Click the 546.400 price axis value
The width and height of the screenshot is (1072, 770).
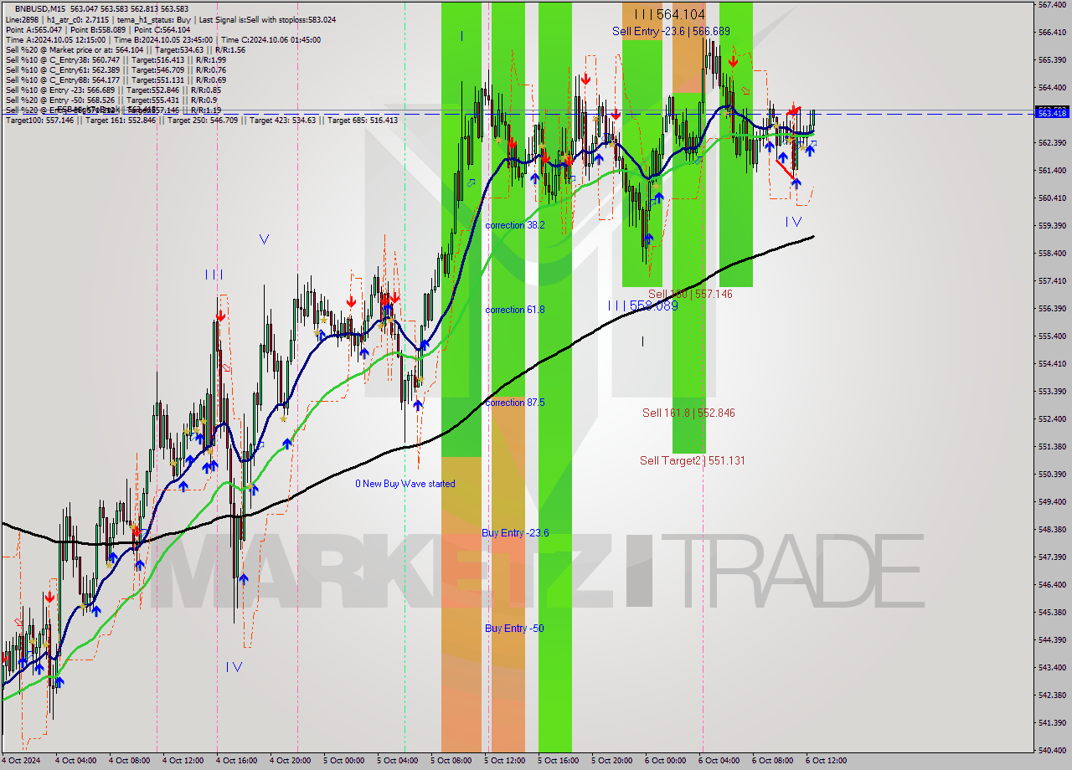pyautogui.click(x=1052, y=585)
